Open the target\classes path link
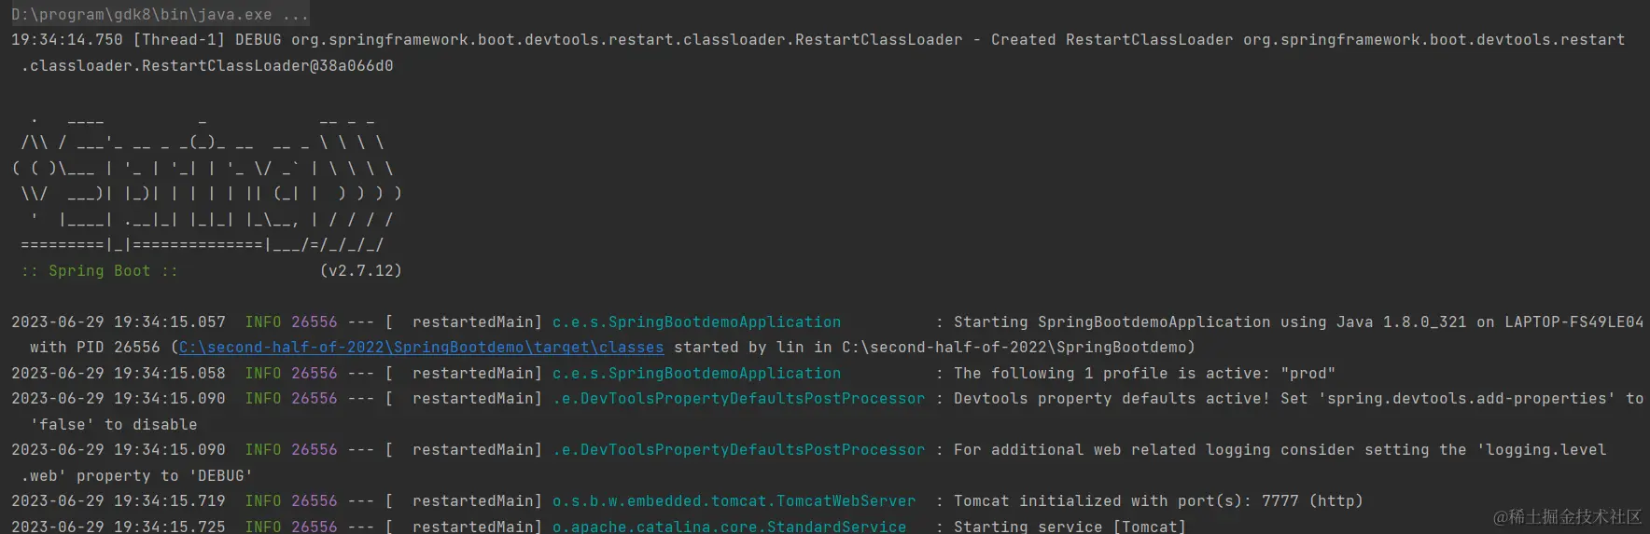 coord(421,348)
